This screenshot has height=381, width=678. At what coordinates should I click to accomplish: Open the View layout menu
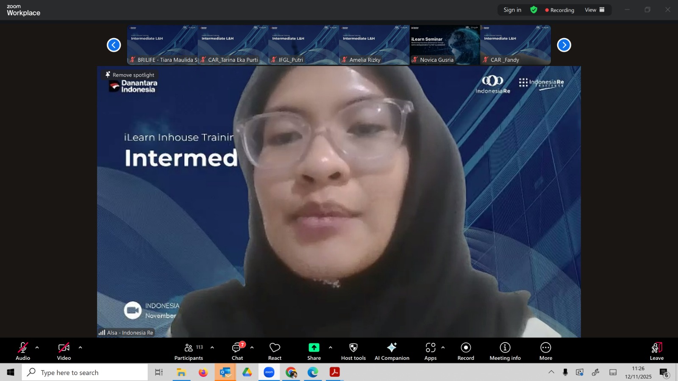[x=594, y=10]
